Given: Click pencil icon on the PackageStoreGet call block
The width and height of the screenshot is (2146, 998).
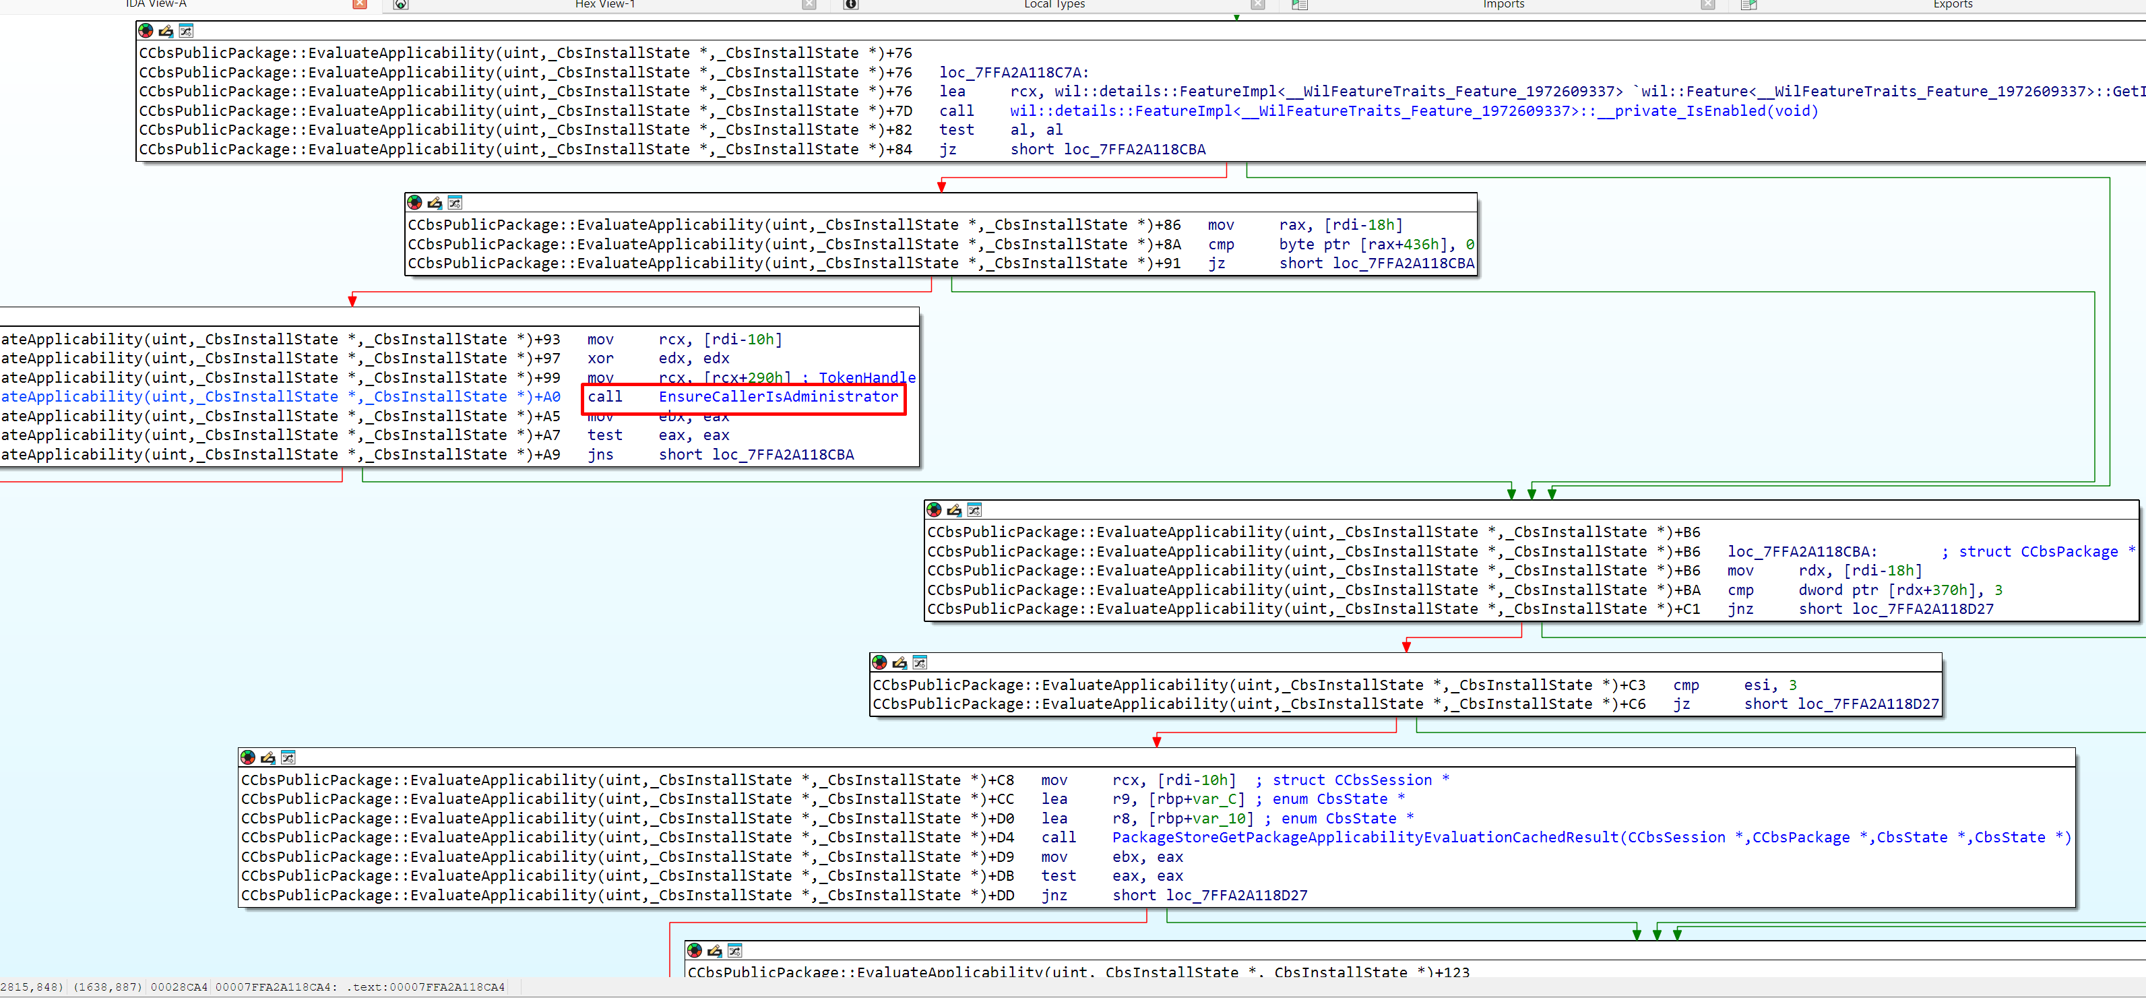Looking at the screenshot, I should pyautogui.click(x=268, y=757).
